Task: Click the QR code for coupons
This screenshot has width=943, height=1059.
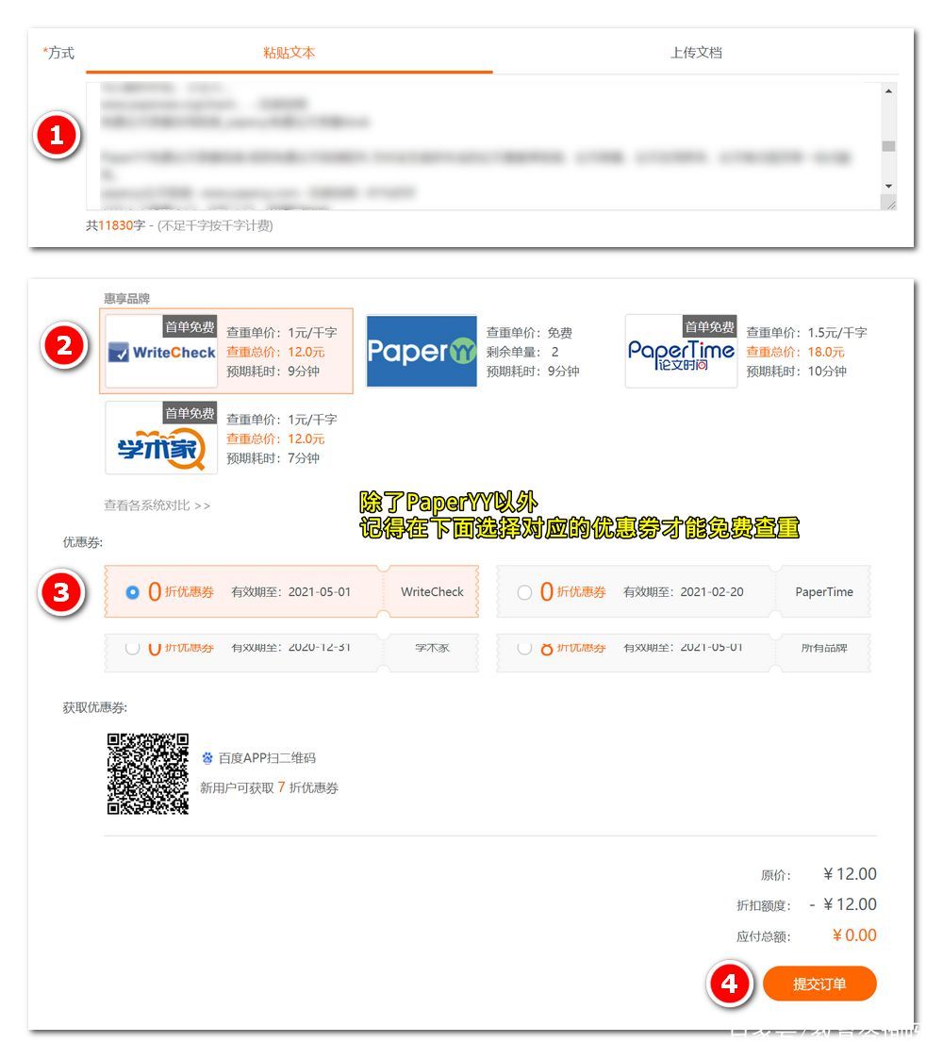Action: tap(148, 774)
